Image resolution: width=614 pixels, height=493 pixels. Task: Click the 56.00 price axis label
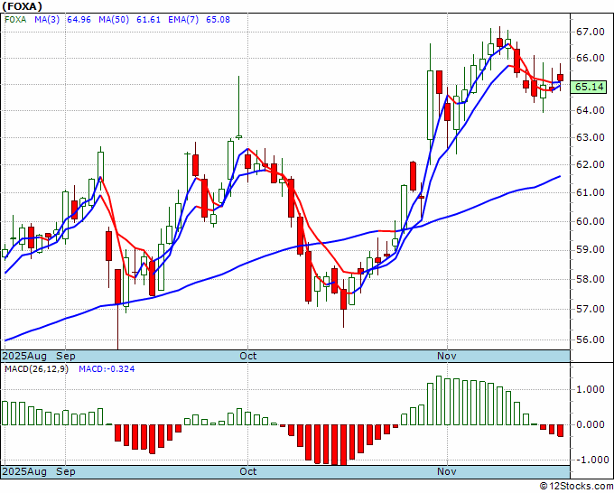(591, 340)
